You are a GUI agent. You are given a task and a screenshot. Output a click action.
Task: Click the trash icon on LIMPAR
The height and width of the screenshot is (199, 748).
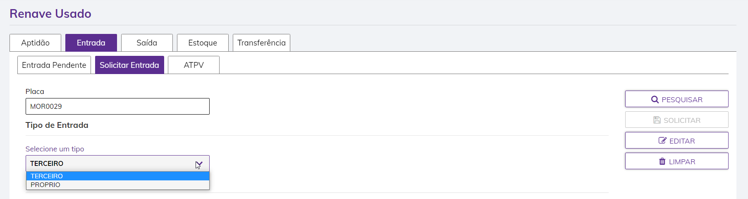point(662,161)
